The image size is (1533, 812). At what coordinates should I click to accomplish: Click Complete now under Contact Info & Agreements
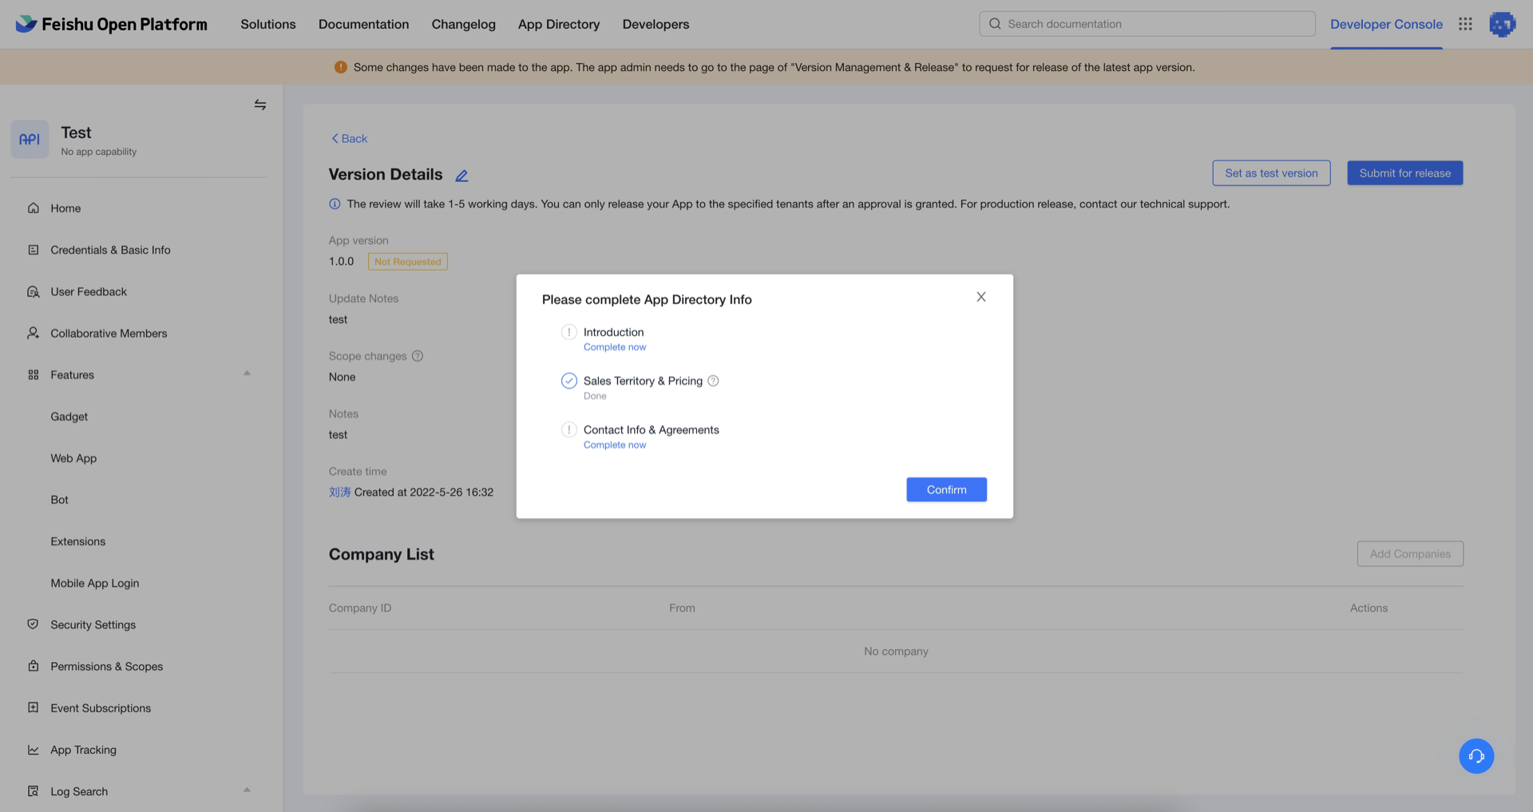point(614,446)
